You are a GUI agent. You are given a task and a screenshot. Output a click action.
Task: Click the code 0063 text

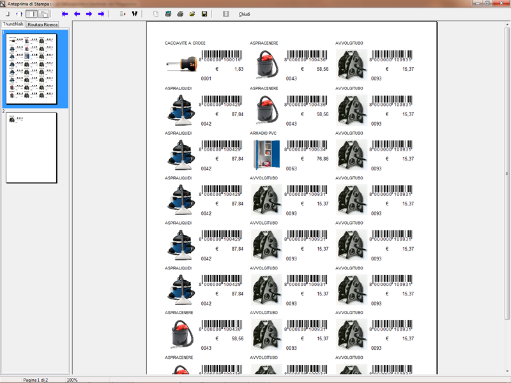pos(291,169)
